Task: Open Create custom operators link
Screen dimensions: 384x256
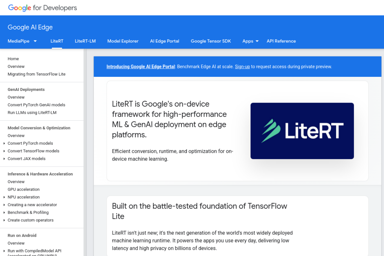Action: pos(31,220)
